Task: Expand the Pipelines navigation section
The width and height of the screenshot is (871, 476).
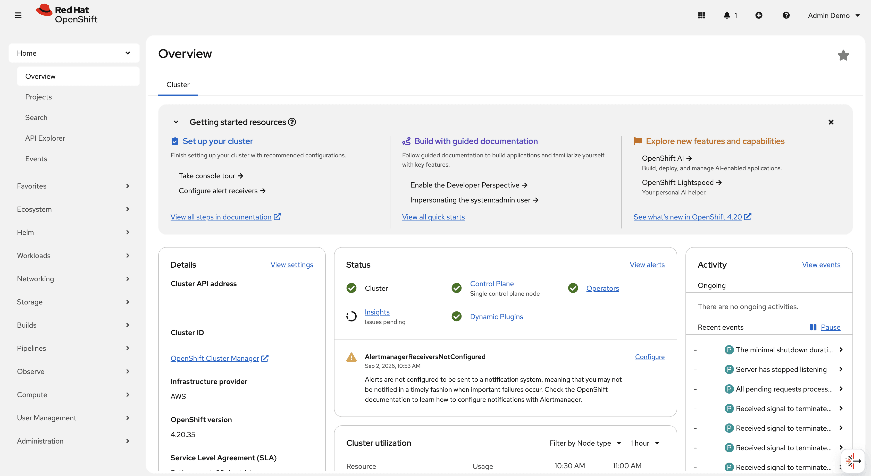Action: 74,348
